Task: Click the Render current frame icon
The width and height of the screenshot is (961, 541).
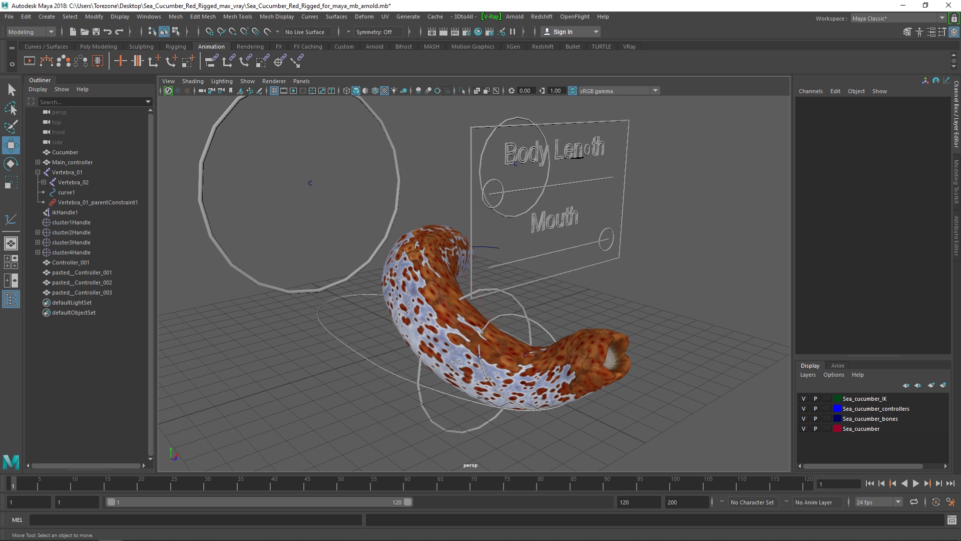Action: pyautogui.click(x=443, y=32)
